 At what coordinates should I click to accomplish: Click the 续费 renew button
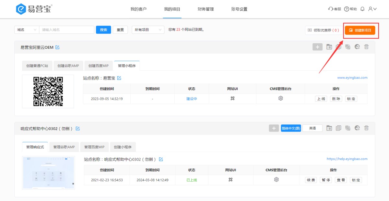(311, 180)
